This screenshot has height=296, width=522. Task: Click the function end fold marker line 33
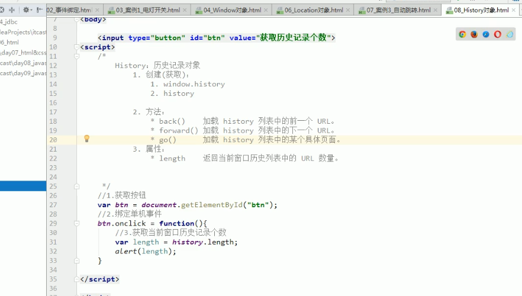tap(76, 260)
